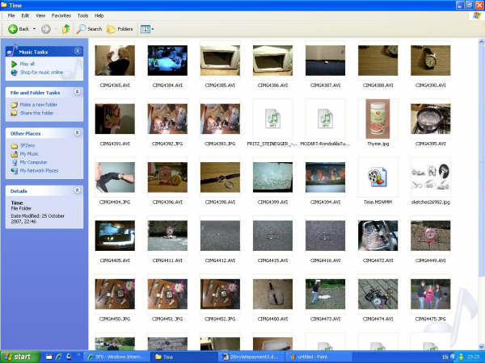Open the Tools menu
The height and width of the screenshot is (363, 485).
[x=82, y=15]
